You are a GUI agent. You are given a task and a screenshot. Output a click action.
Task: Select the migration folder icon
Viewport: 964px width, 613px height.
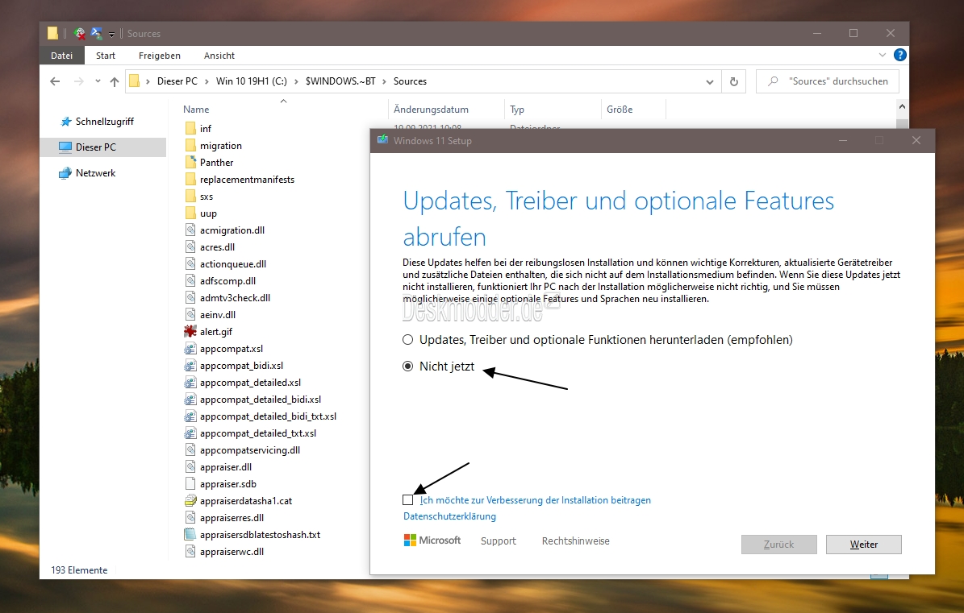[190, 146]
